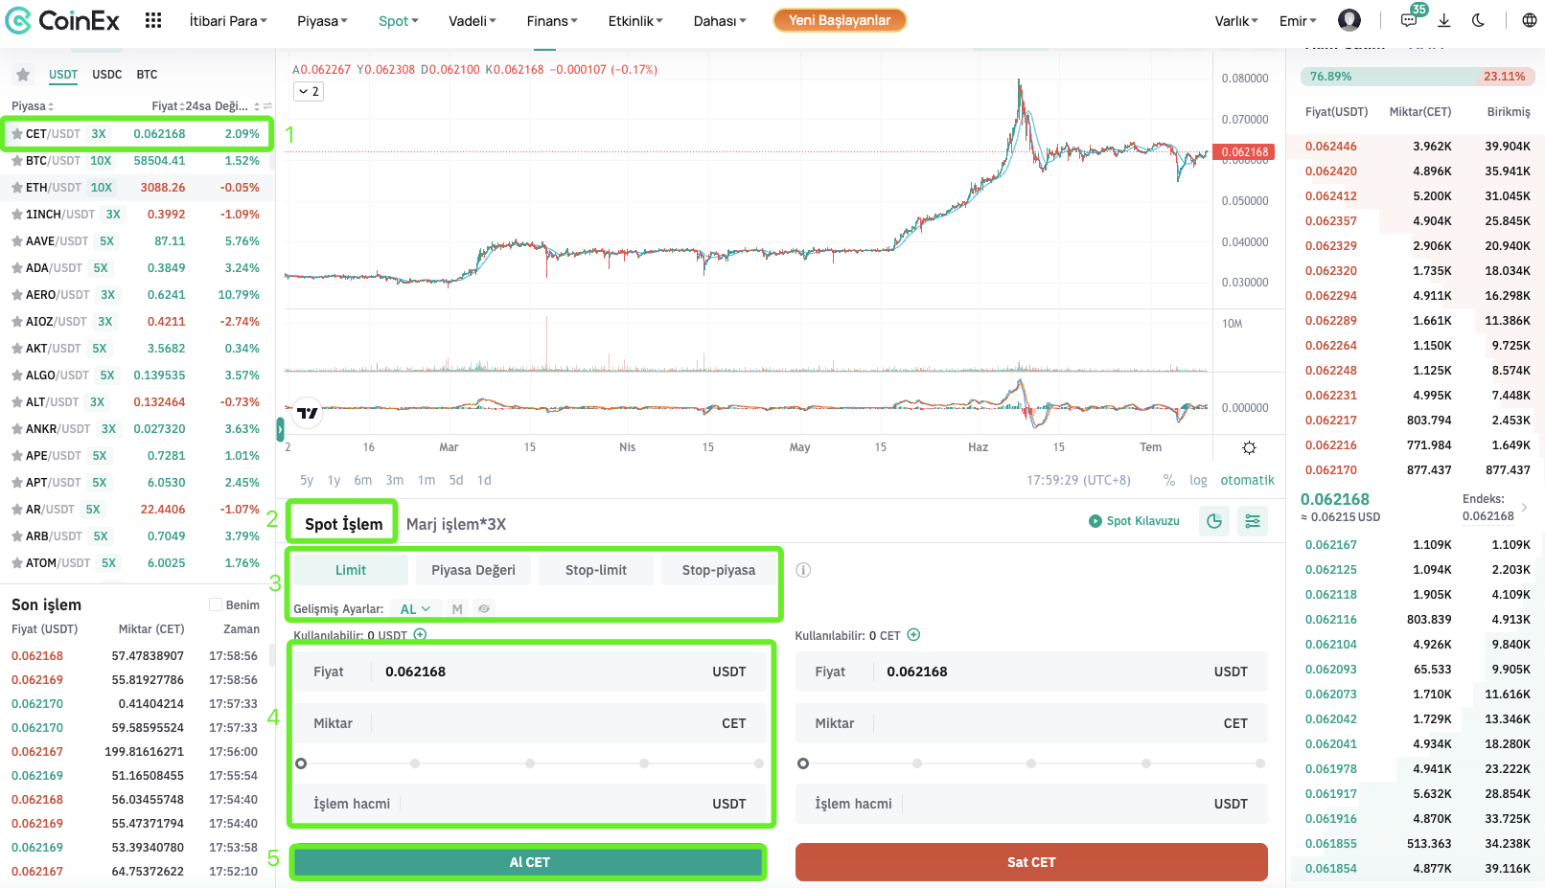The width and height of the screenshot is (1545, 888).
Task: Toggle otomatik scale on chart
Action: [1247, 480]
